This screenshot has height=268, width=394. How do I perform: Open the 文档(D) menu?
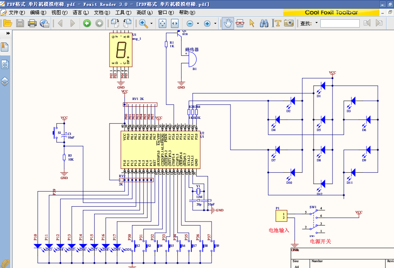point(102,13)
